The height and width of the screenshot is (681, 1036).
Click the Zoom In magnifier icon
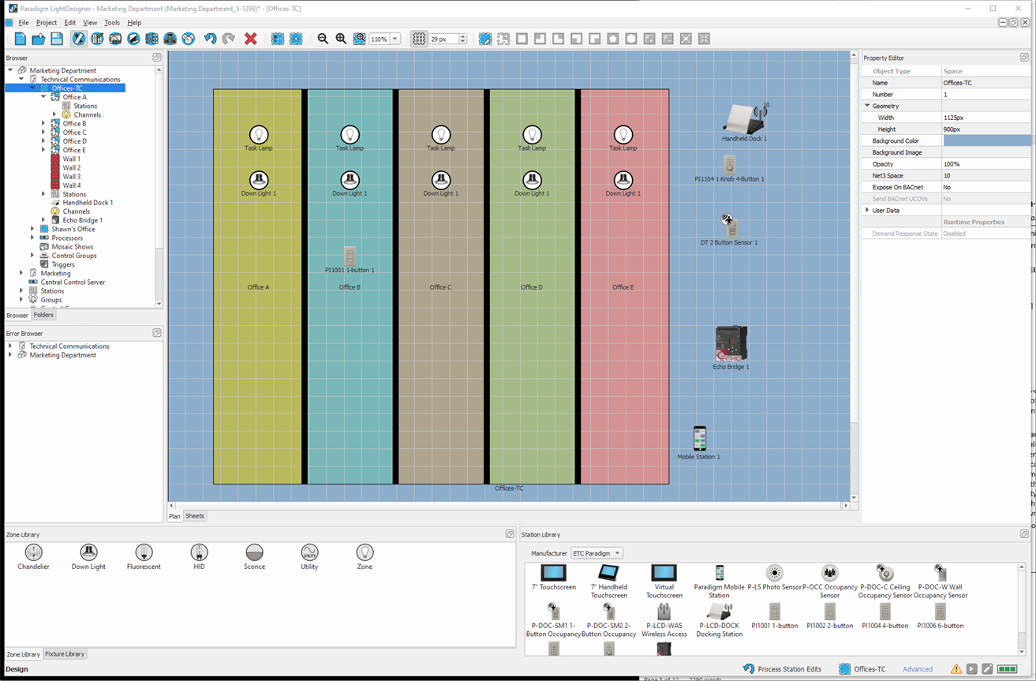[341, 39]
